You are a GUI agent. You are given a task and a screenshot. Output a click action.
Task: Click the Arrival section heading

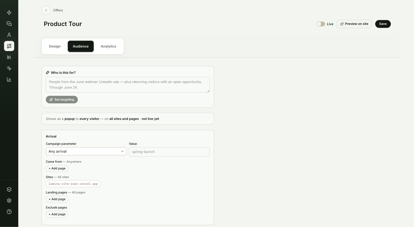(51, 136)
